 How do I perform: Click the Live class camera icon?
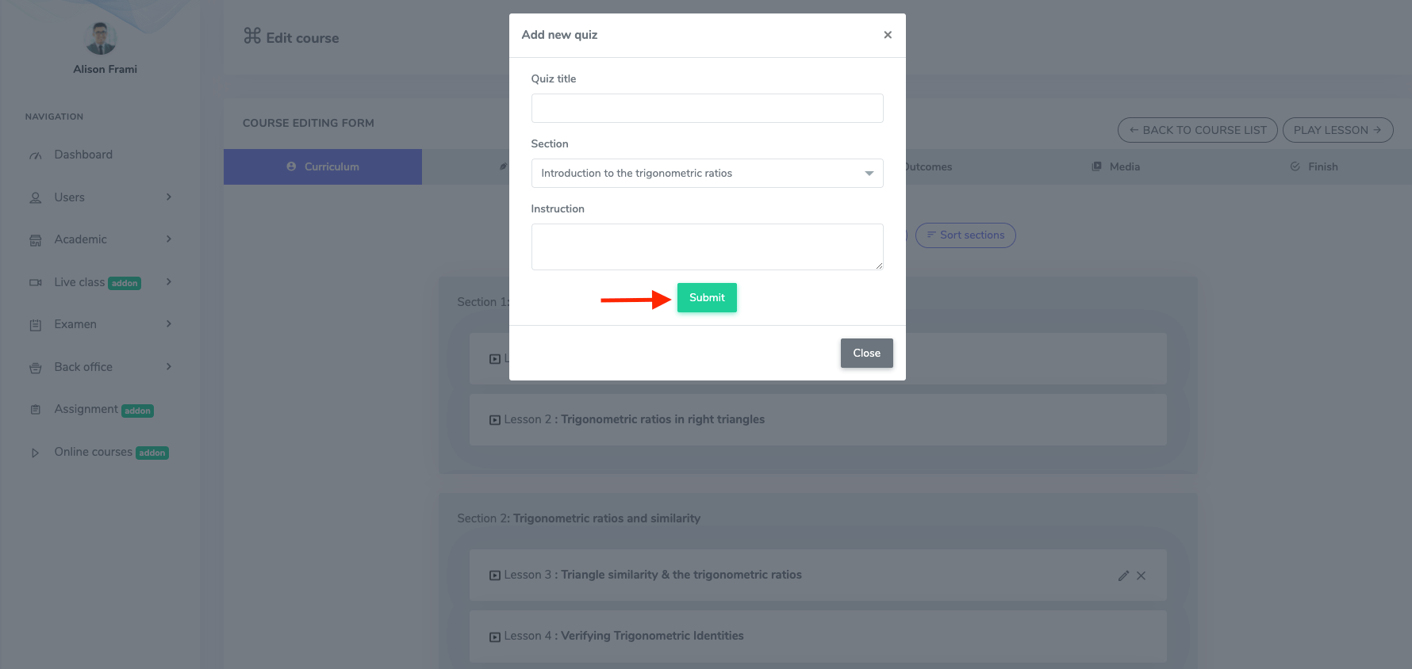pyautogui.click(x=36, y=281)
